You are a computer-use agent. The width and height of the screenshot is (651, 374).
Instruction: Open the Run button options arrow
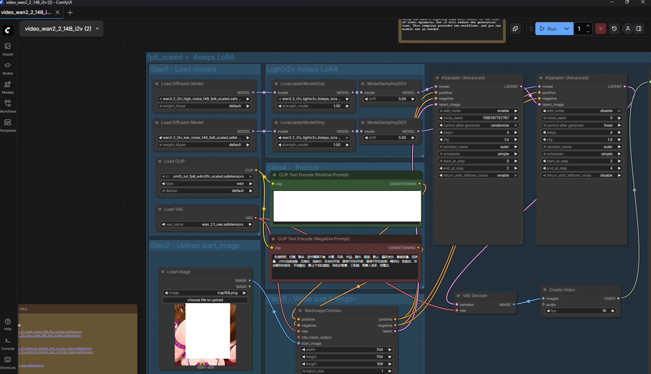pos(567,29)
